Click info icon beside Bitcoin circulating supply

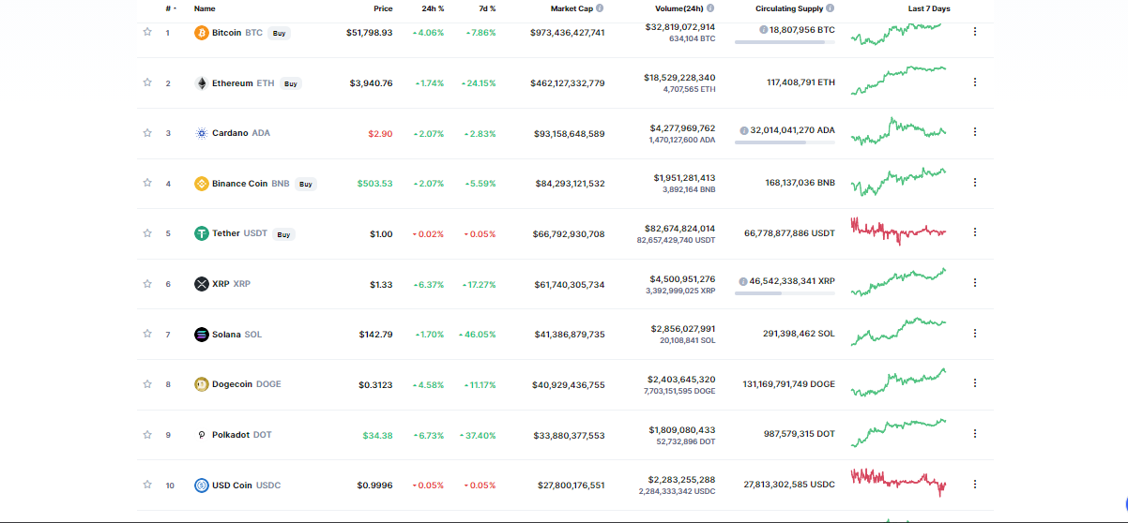tap(762, 30)
